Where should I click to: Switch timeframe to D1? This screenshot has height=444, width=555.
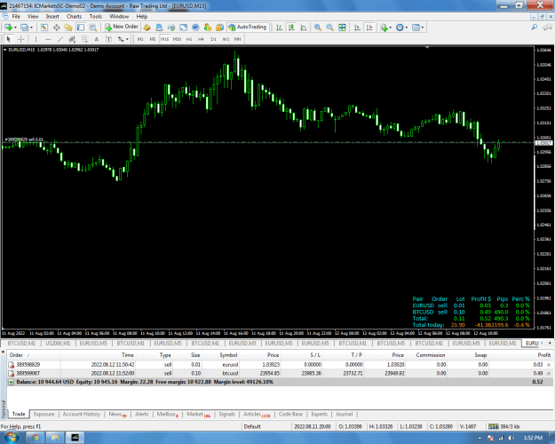[213, 39]
